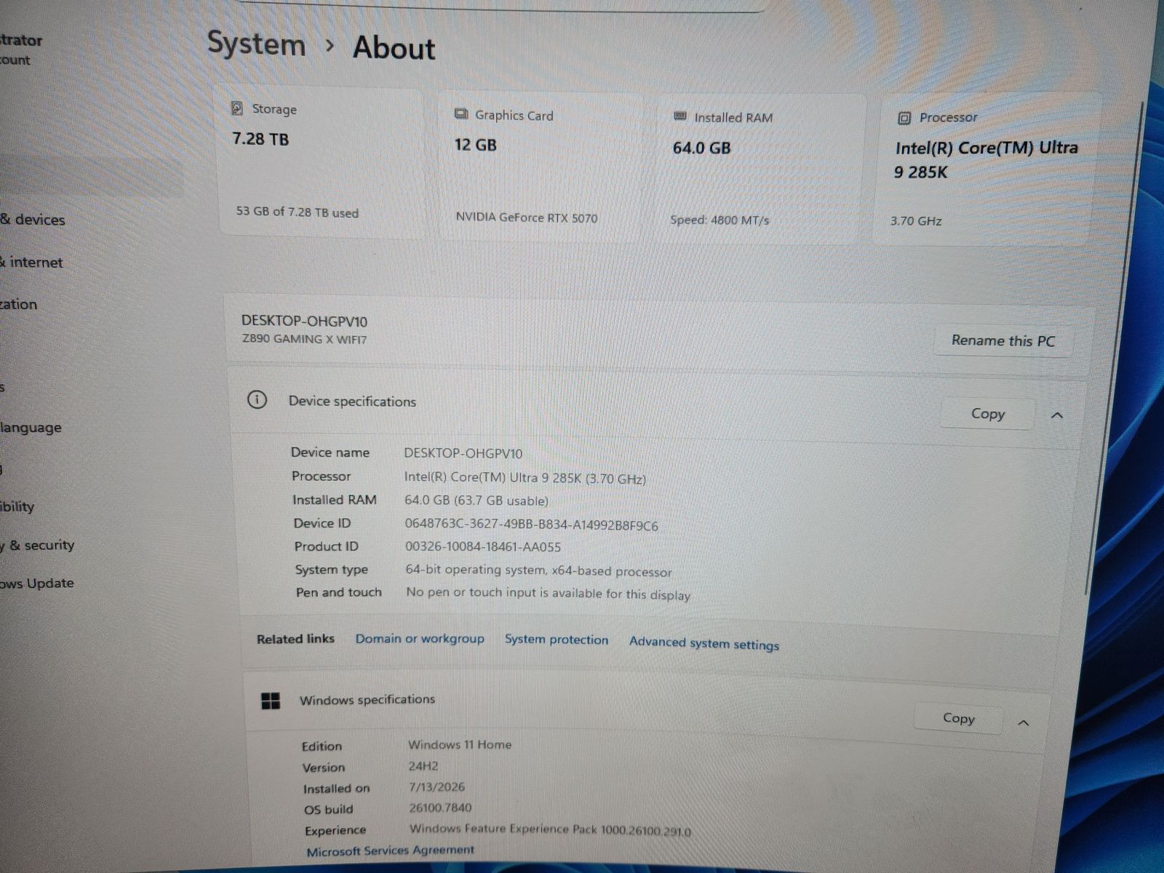Click the Rename this PC button
Screen dimensions: 1164x873
1002,340
